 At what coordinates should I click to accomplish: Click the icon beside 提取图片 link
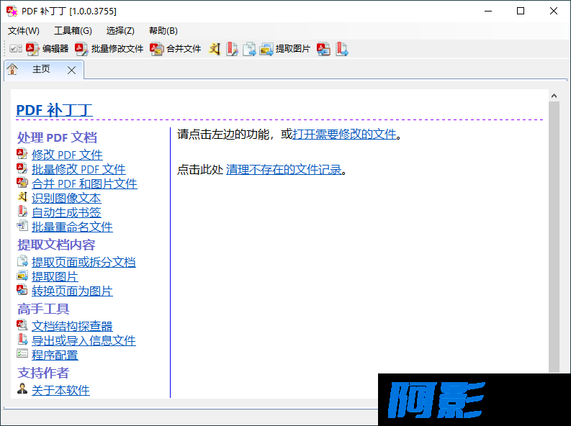pyautogui.click(x=22, y=276)
